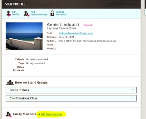The width and height of the screenshot is (146, 119).
Task: Open the Edit Profile text link
Action: (x=16, y=13)
